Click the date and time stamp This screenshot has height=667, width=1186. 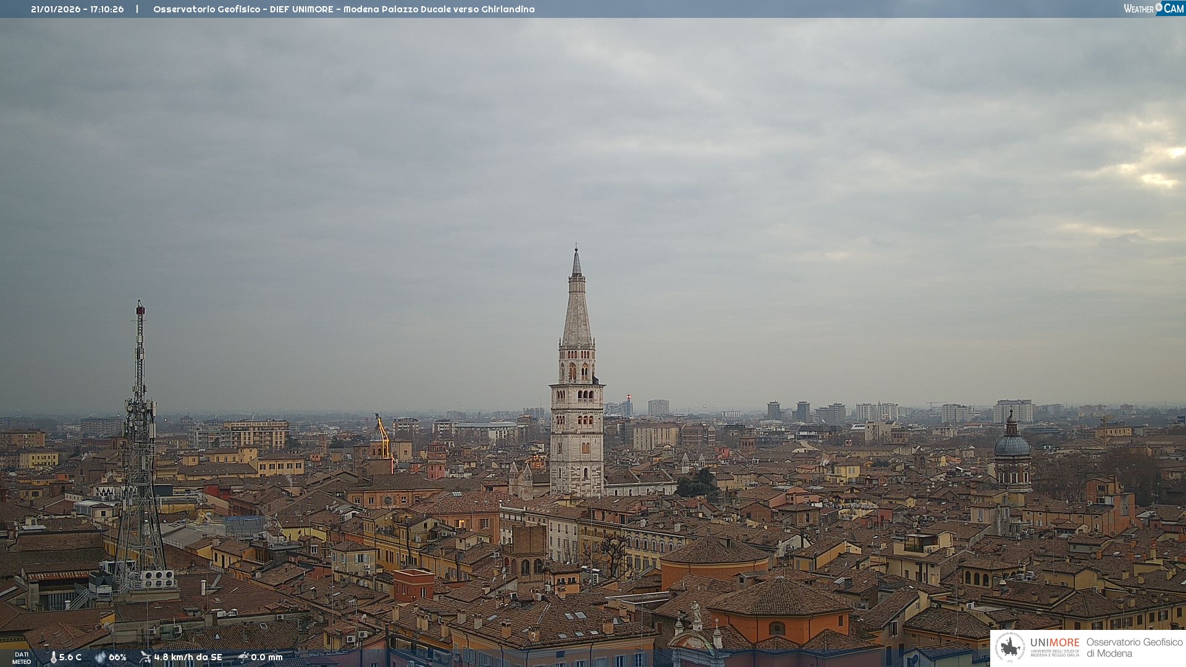point(77,9)
